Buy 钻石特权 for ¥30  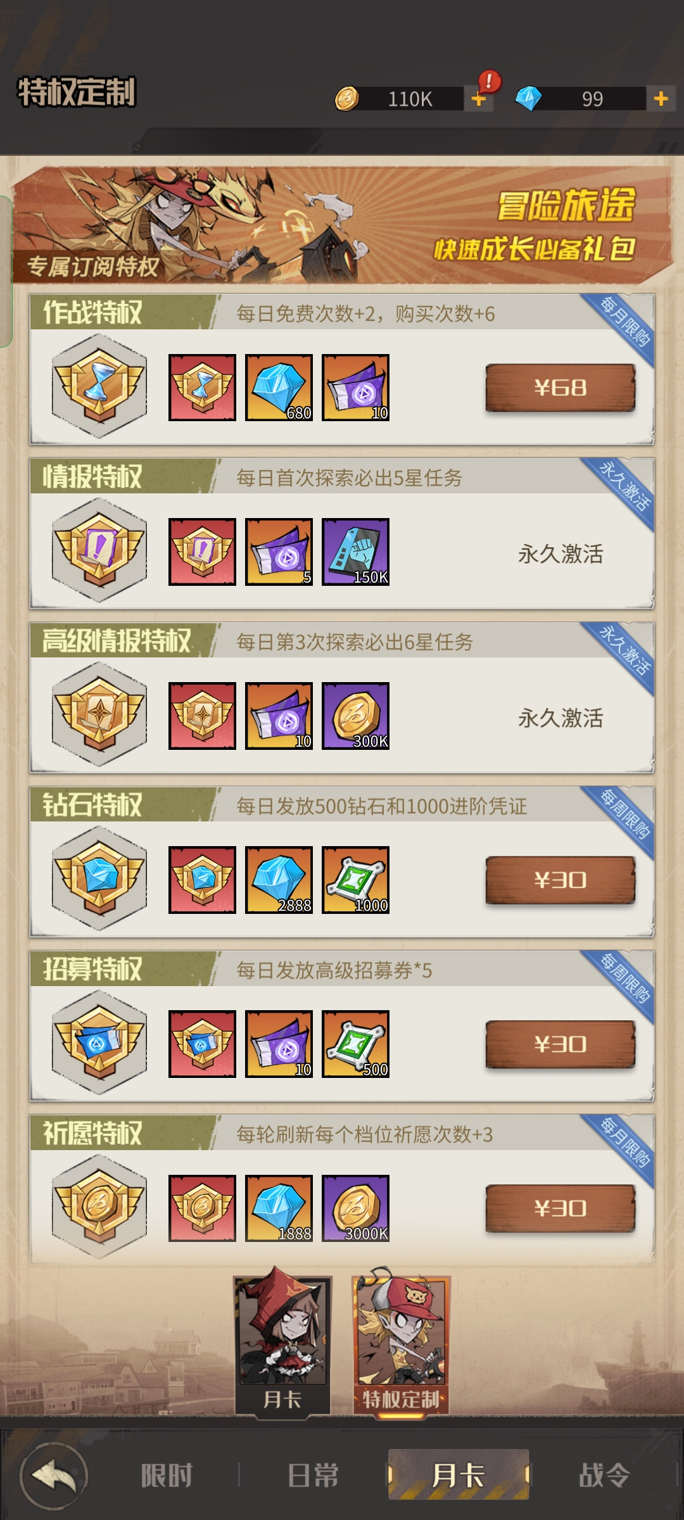point(560,880)
